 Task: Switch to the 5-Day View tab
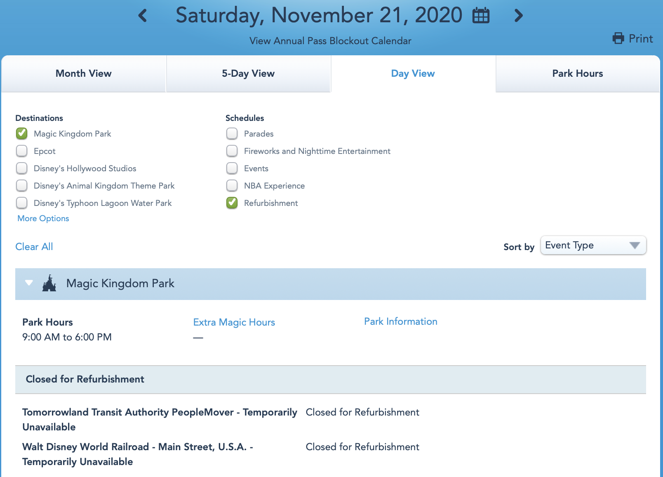click(248, 73)
